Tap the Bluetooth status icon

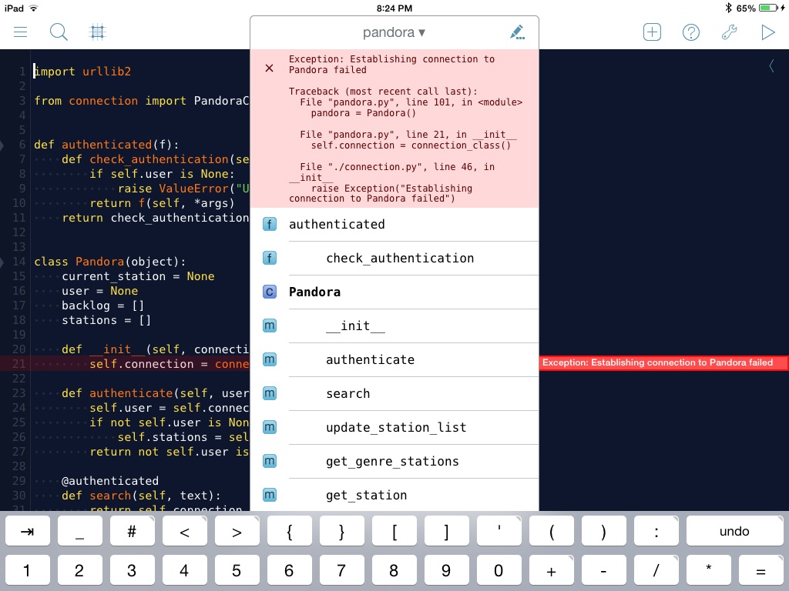(x=728, y=8)
